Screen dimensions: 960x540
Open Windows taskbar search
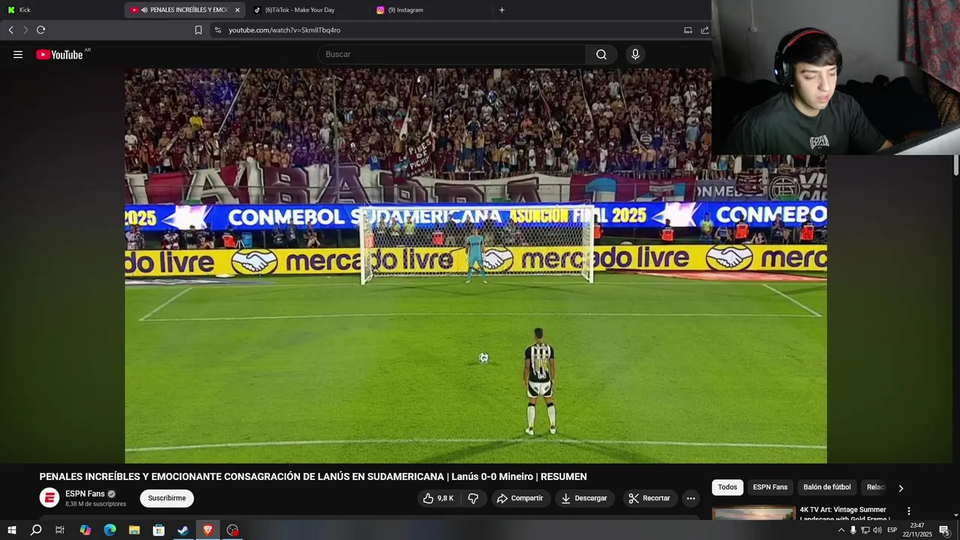[x=36, y=530]
